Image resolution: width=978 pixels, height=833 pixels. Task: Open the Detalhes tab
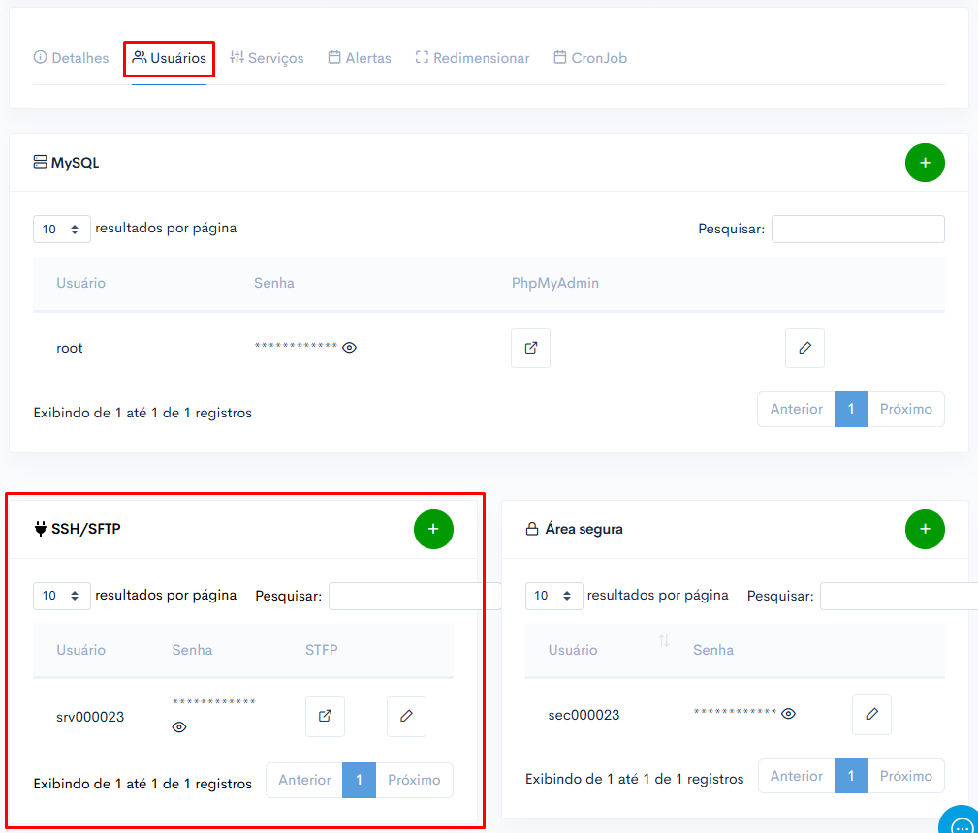71,58
